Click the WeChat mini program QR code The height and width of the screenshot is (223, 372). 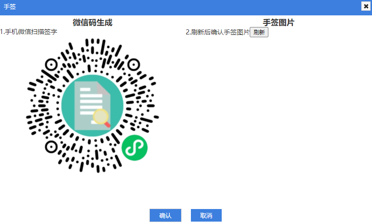click(x=92, y=106)
